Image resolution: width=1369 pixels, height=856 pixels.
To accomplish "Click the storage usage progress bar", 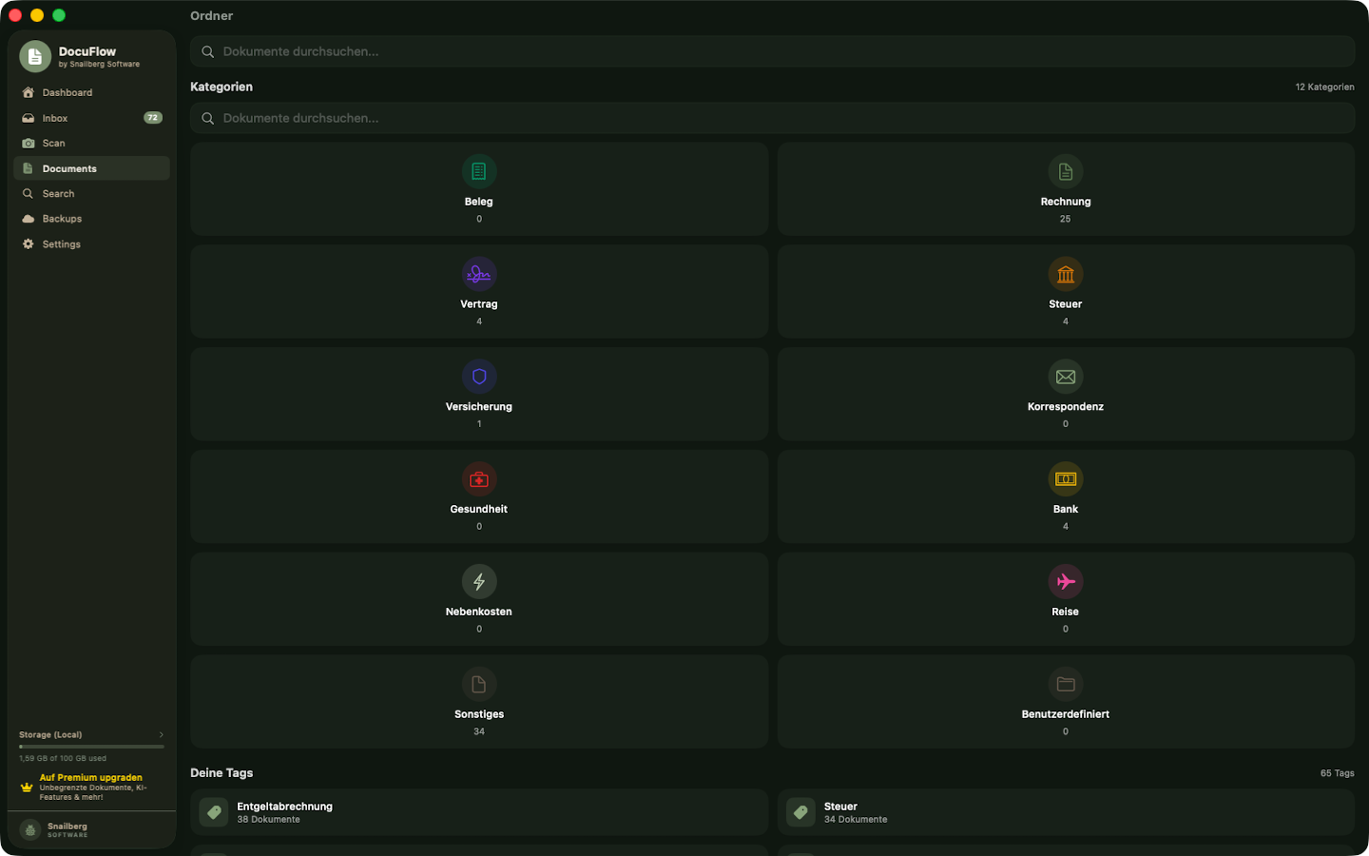I will 91,747.
